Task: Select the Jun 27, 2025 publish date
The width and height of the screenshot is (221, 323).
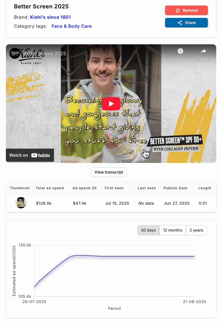Action: 177,203
